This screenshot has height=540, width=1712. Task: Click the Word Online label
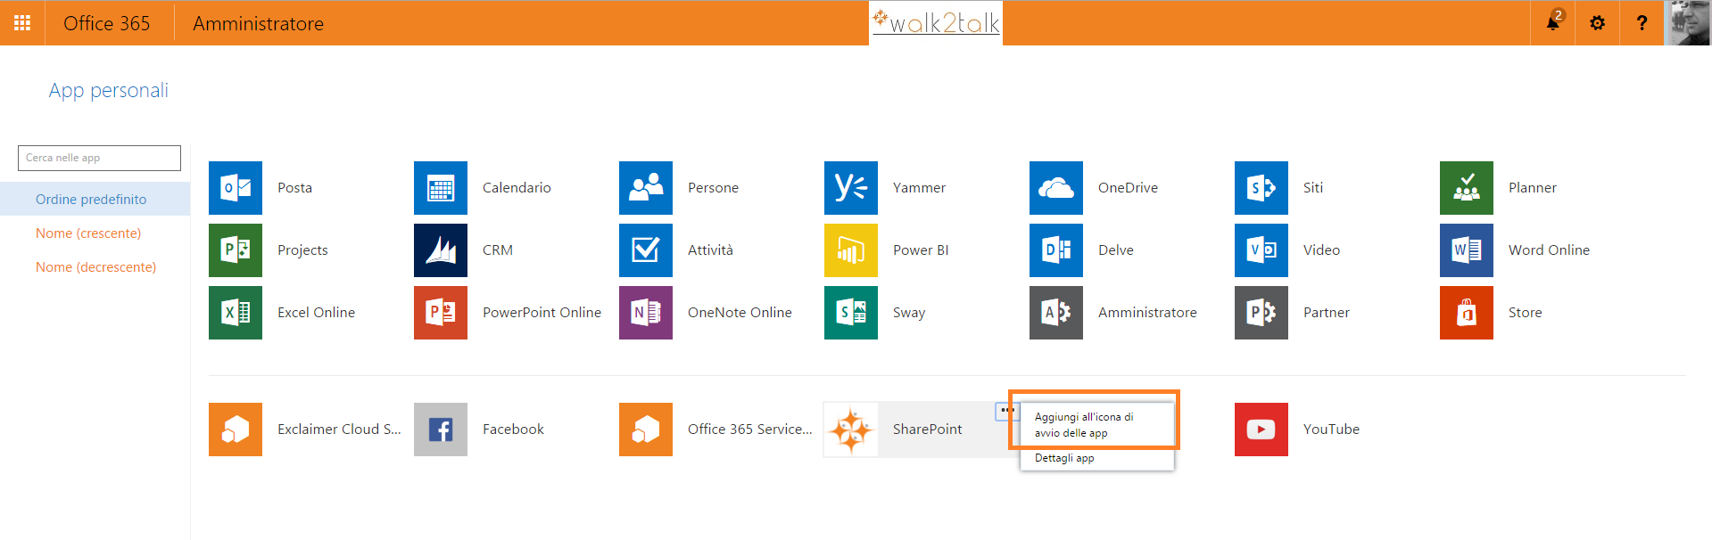pyautogui.click(x=1550, y=250)
